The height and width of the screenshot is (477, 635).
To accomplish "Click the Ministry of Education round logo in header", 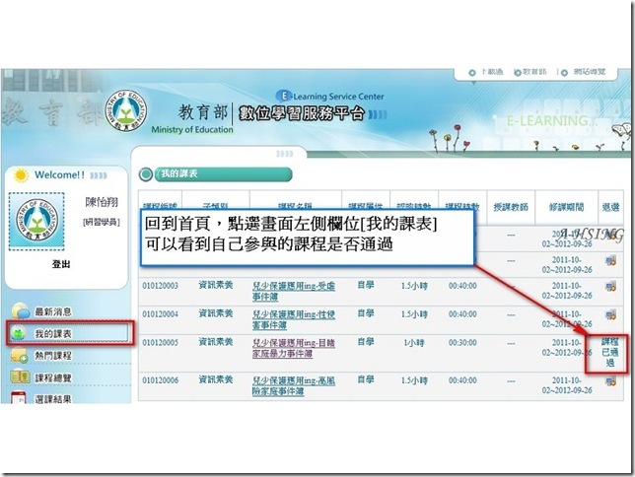I will click(125, 110).
